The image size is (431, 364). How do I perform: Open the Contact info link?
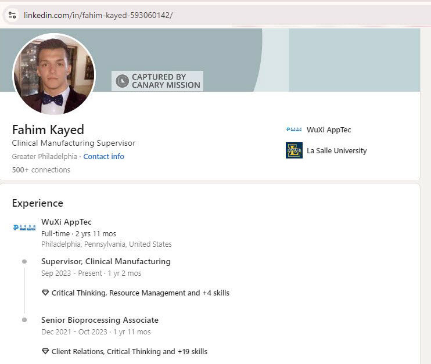[103, 156]
